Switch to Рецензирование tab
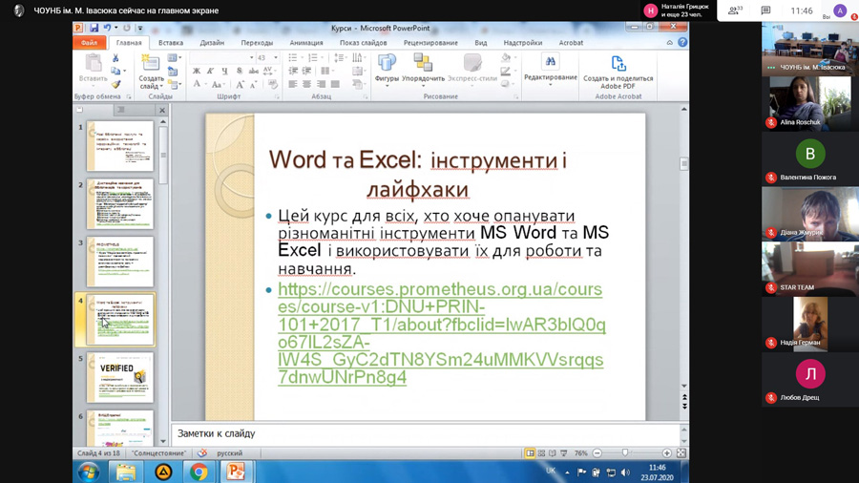The image size is (859, 483). click(x=430, y=43)
